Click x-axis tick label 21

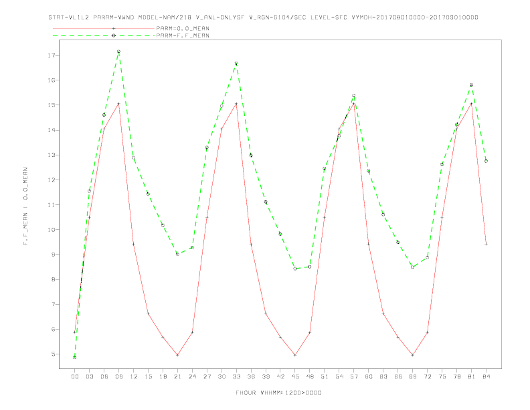[x=177, y=377]
